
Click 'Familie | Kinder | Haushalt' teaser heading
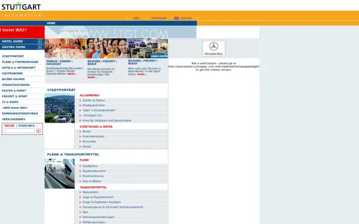coord(59,63)
